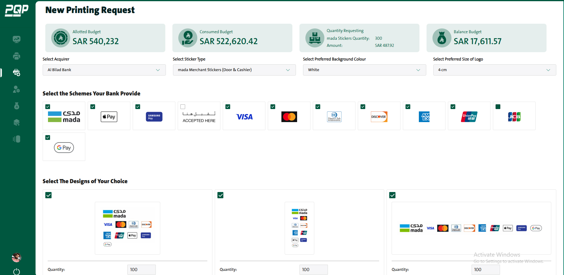The width and height of the screenshot is (564, 275).
Task: Open the budget money bag icon
Action: click(x=17, y=106)
